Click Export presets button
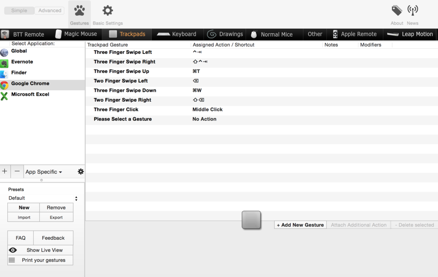 tap(56, 217)
